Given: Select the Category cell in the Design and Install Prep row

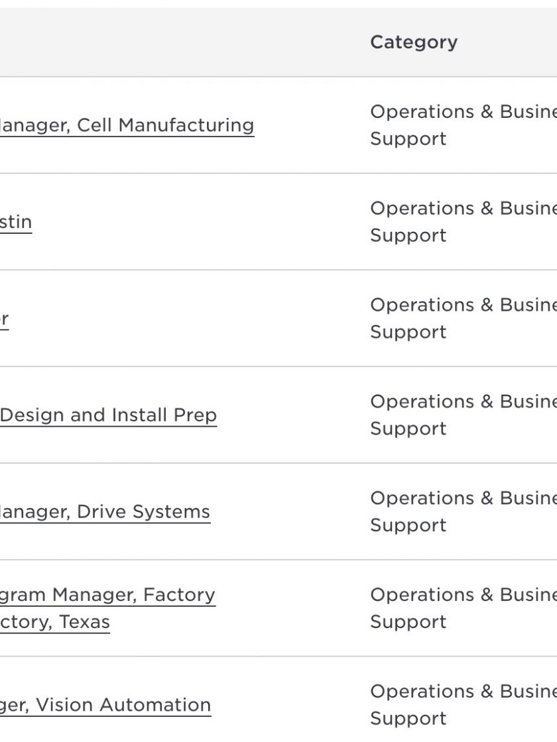Looking at the screenshot, I should click(x=464, y=415).
